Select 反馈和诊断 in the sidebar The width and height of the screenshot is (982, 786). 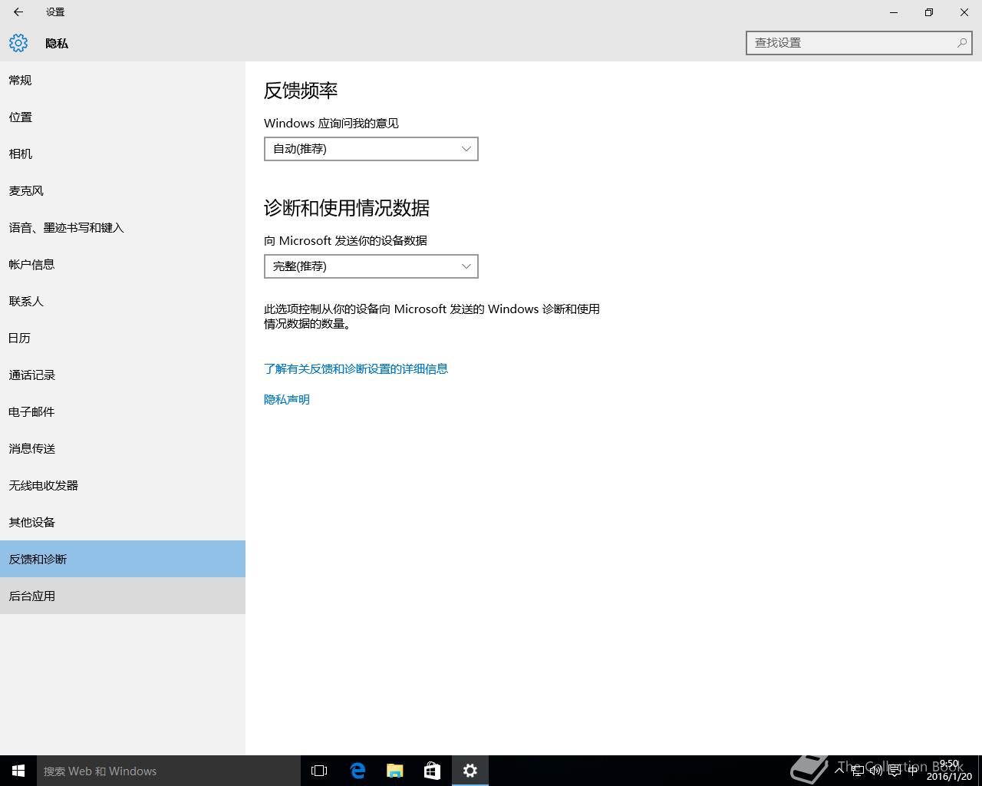click(x=123, y=559)
